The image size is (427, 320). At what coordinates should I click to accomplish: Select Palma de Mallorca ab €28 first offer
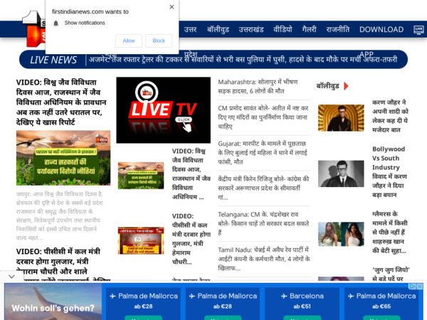coord(144,304)
